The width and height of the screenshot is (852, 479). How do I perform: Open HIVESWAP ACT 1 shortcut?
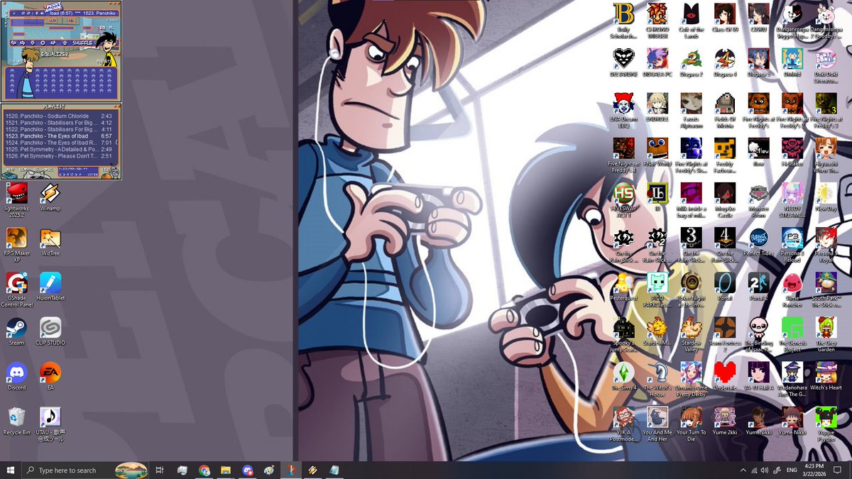[x=623, y=199]
